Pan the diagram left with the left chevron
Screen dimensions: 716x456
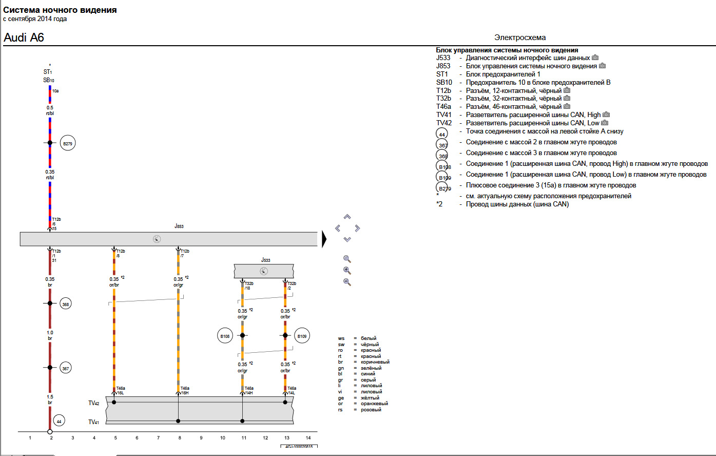click(337, 228)
